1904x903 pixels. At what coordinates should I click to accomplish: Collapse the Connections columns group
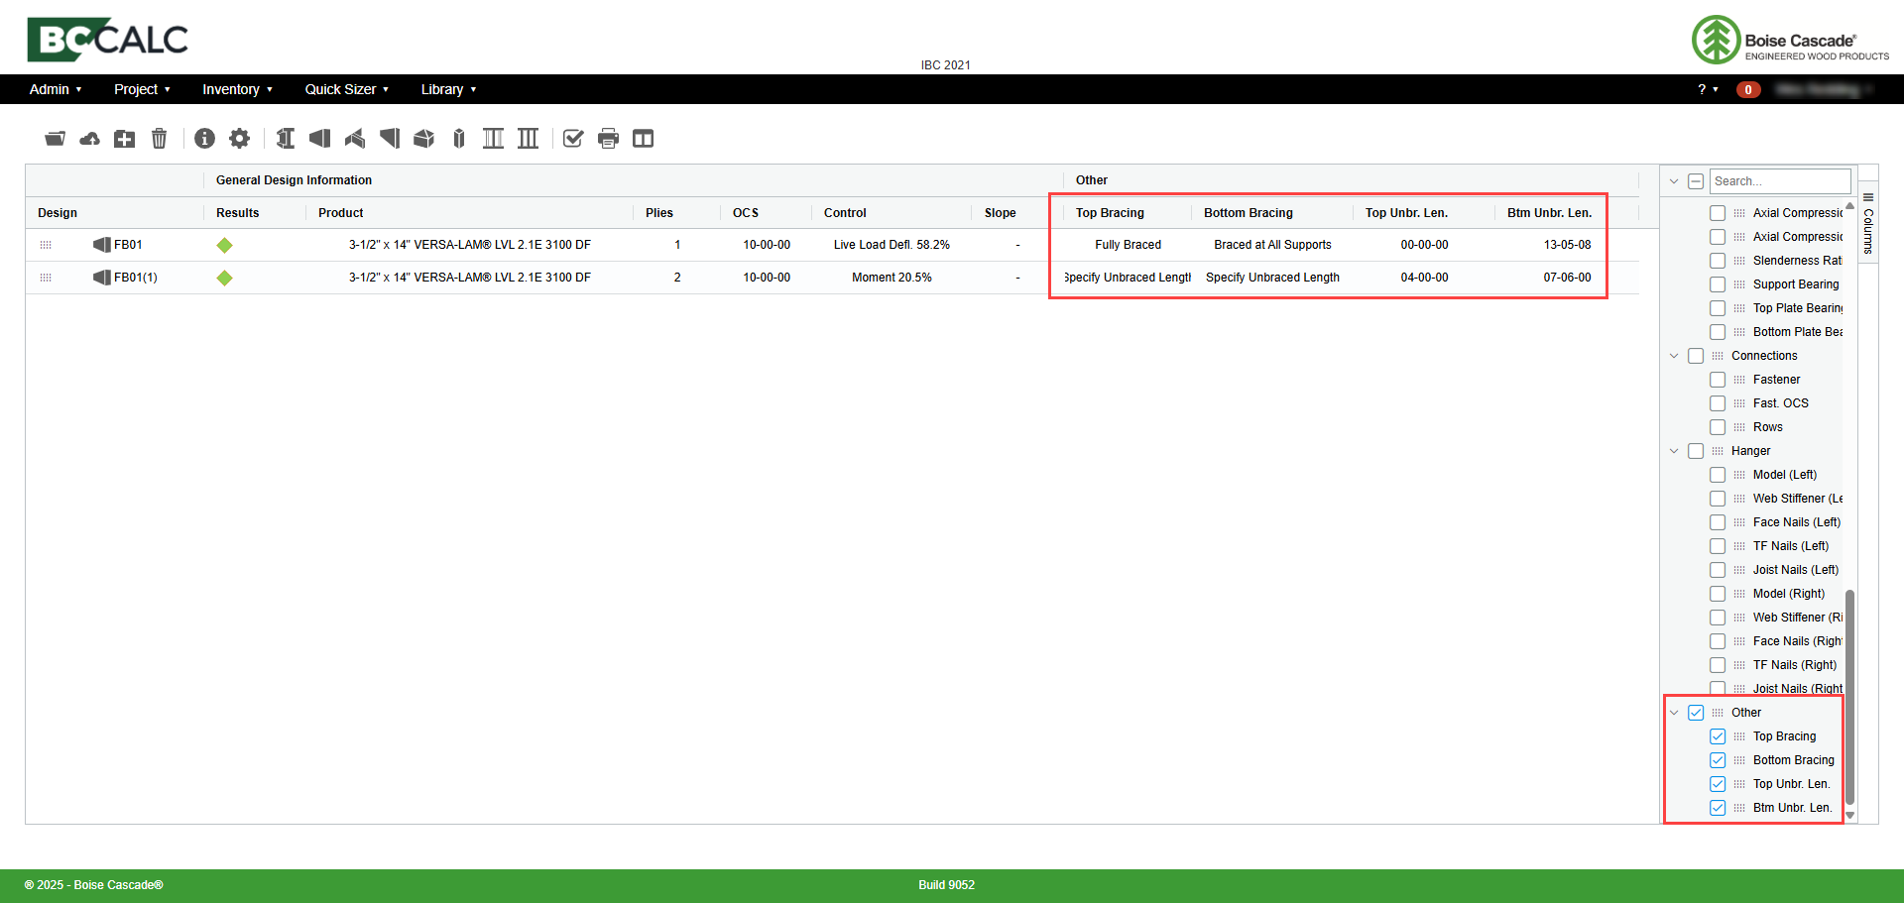point(1674,356)
